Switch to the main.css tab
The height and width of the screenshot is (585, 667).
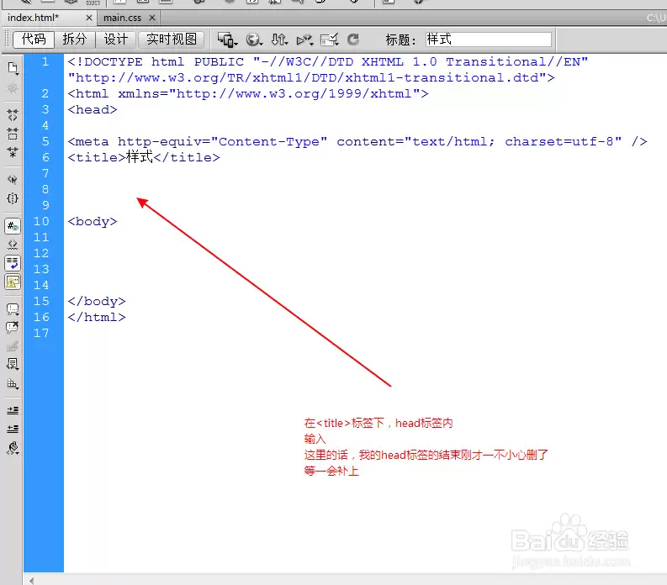[122, 18]
